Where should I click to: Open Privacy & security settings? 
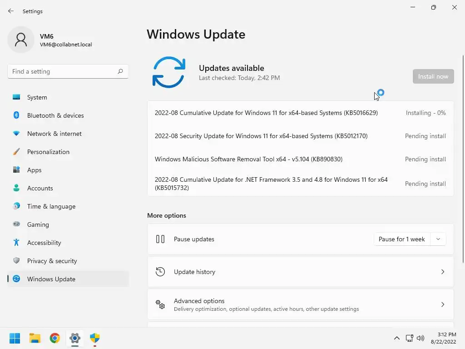pos(68,261)
